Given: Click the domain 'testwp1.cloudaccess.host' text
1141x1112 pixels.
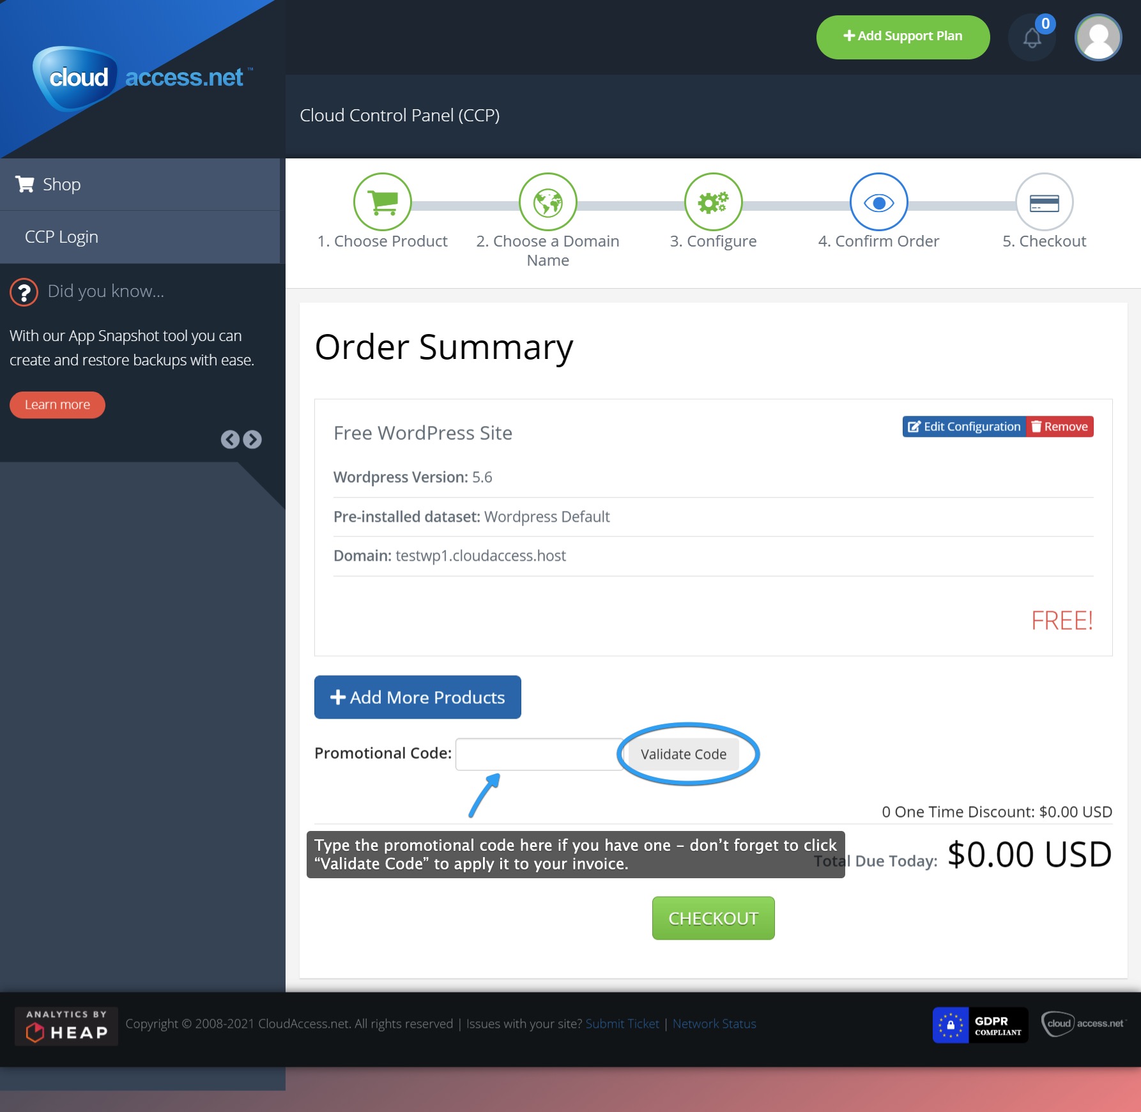Looking at the screenshot, I should [x=481, y=556].
